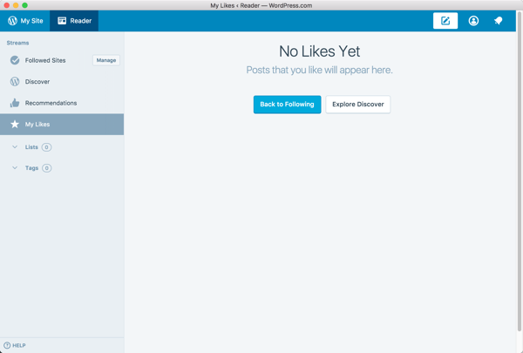Click the Discover WordPress icon
The image size is (523, 353).
[15, 82]
